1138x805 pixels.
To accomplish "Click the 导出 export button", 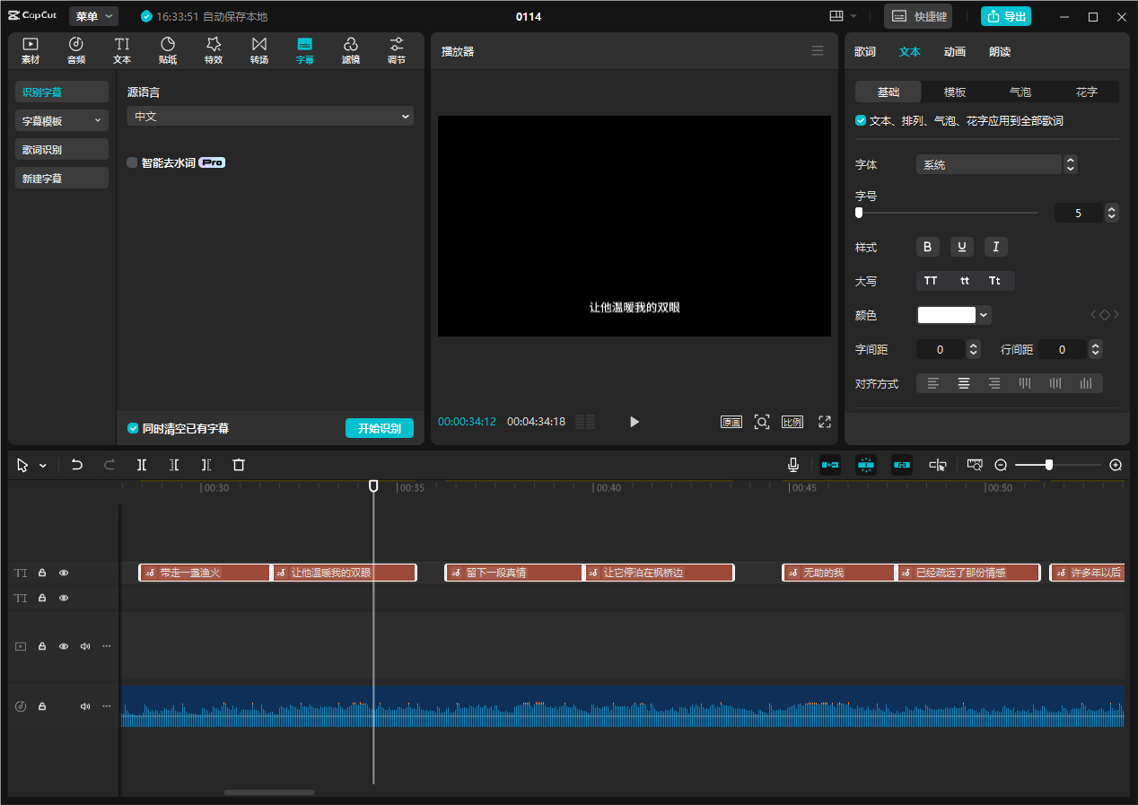I will tap(1005, 16).
